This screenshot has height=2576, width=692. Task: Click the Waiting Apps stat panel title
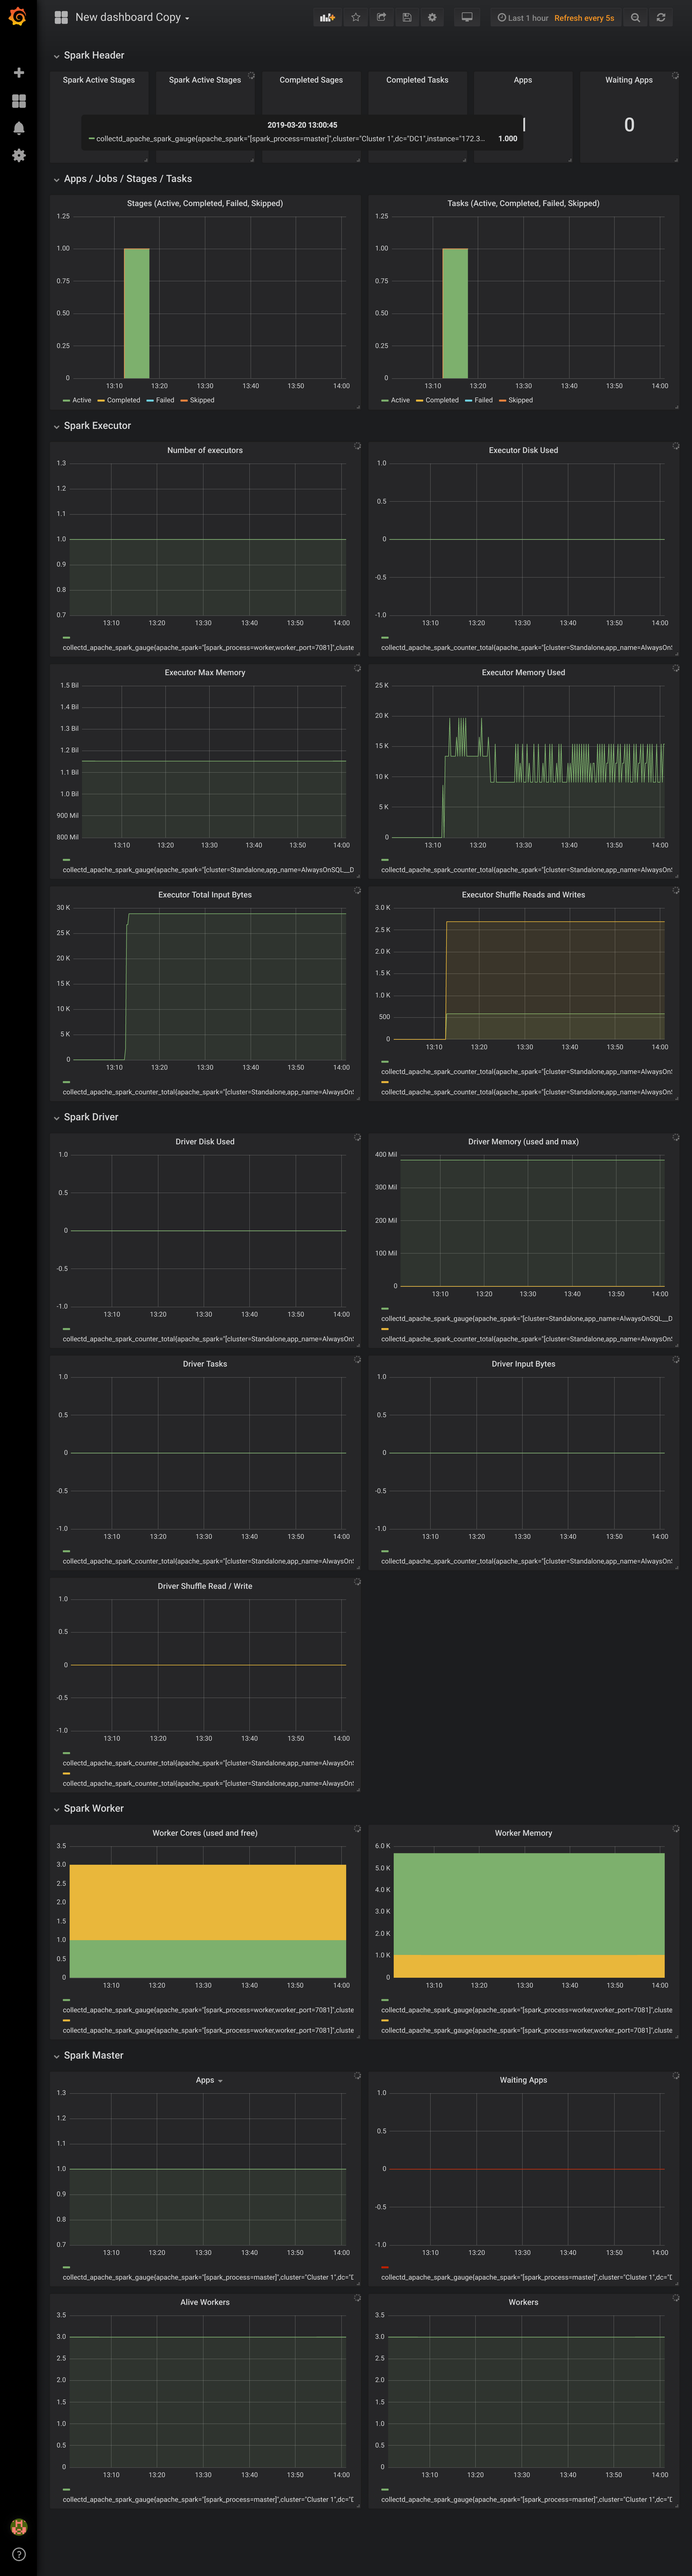click(x=629, y=80)
